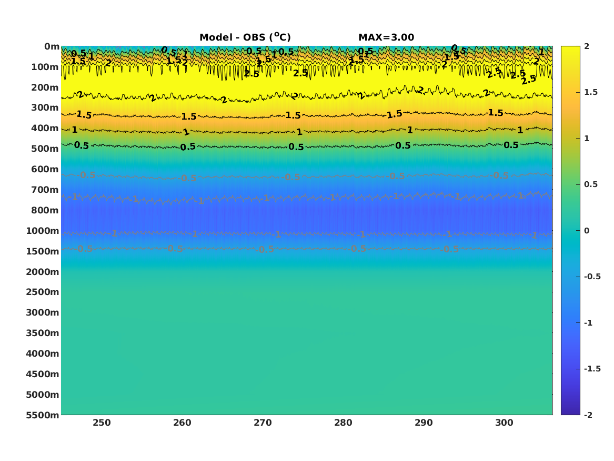Select the "3000m" depth axis label
Screen dimensions: 614x461
[43, 312]
